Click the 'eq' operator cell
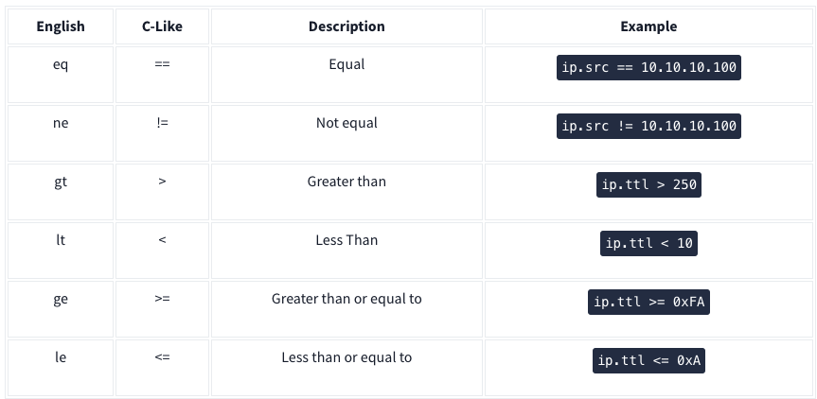 pyautogui.click(x=61, y=65)
